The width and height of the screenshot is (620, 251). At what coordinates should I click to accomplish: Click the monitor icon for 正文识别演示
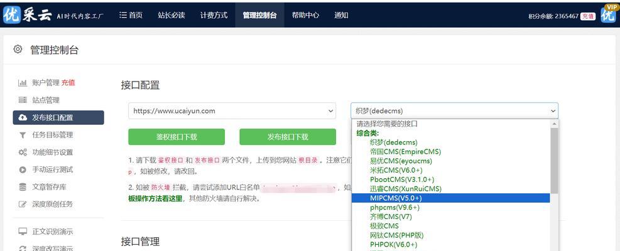tap(23, 232)
